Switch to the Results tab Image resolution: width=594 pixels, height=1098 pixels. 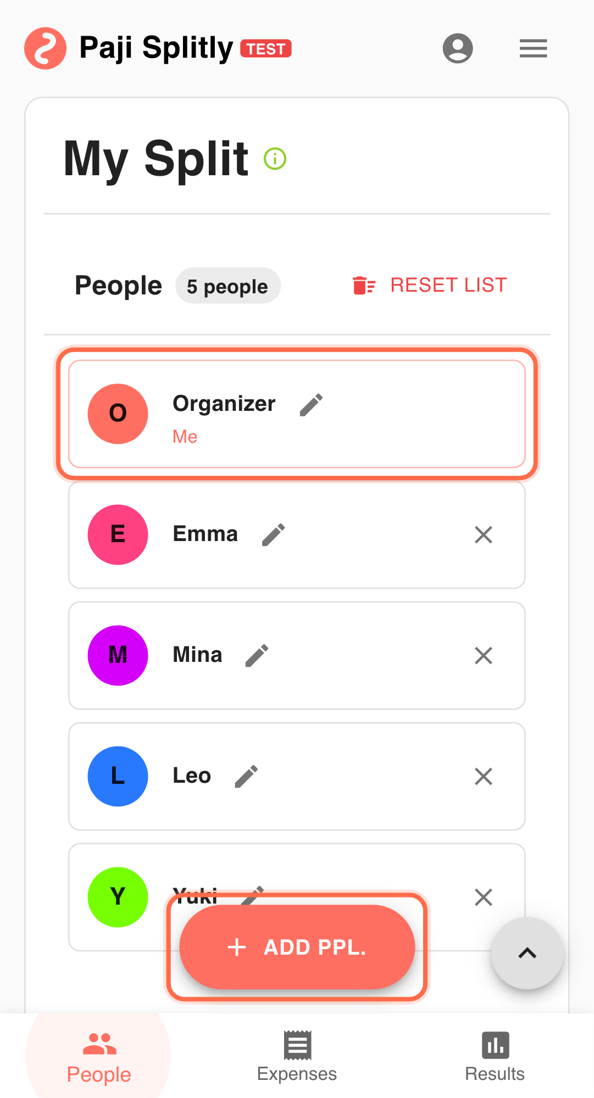(x=494, y=1055)
